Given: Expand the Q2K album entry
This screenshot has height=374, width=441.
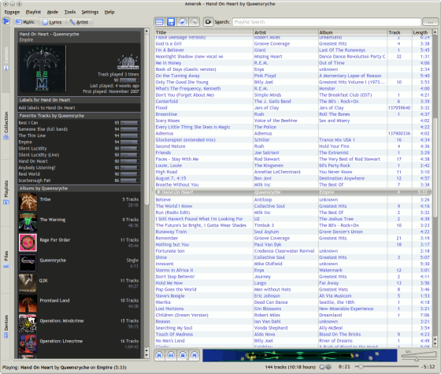Looking at the screenshot, I should tap(79, 283).
